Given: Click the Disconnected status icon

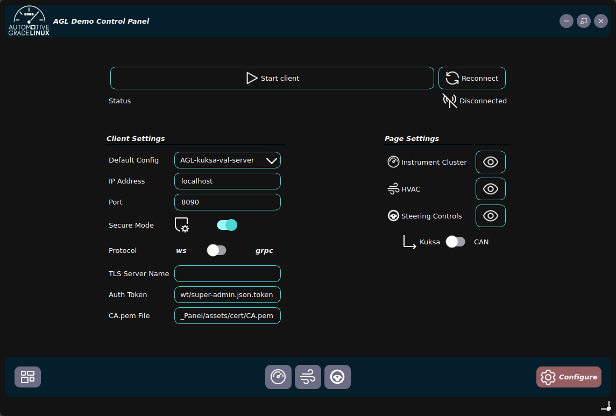Looking at the screenshot, I should (449, 101).
